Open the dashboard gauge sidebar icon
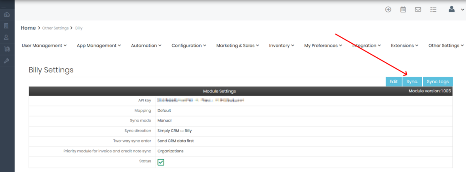 (x=7, y=15)
